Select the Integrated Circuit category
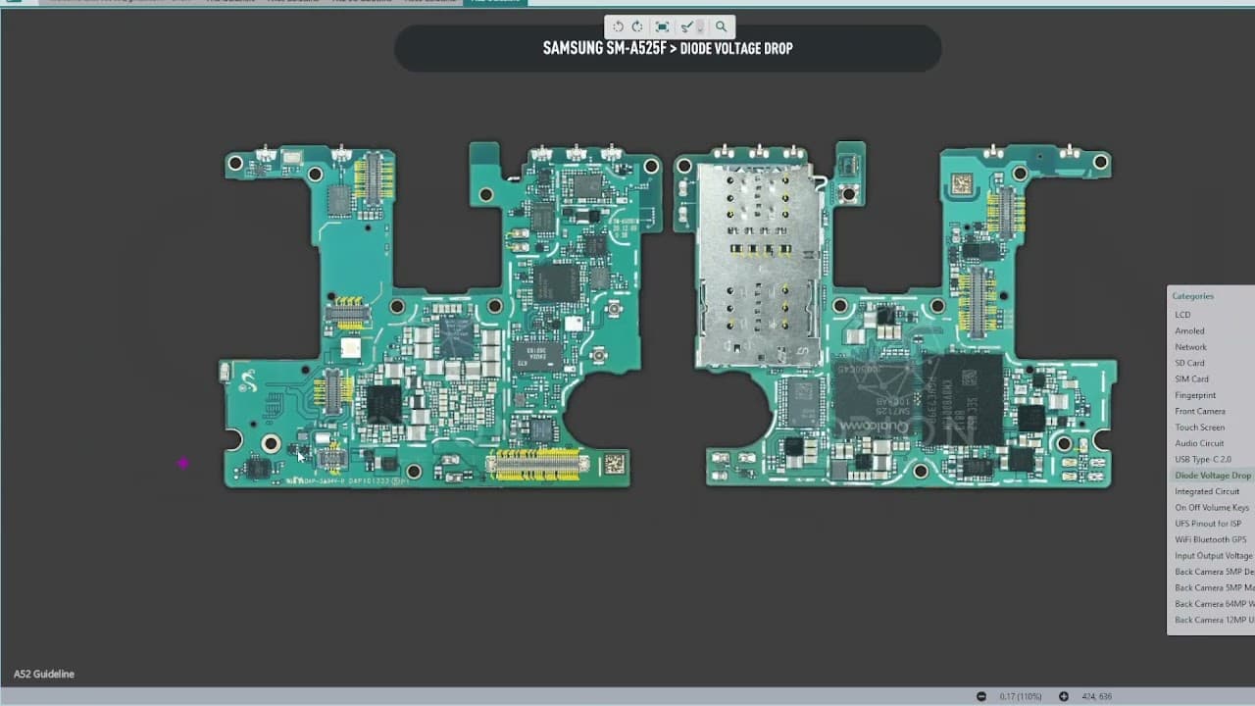This screenshot has height=706, width=1255. tap(1207, 491)
